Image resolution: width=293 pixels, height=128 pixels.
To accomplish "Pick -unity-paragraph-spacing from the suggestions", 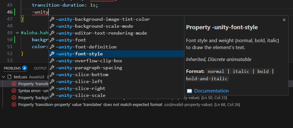I will tap(89, 68).
